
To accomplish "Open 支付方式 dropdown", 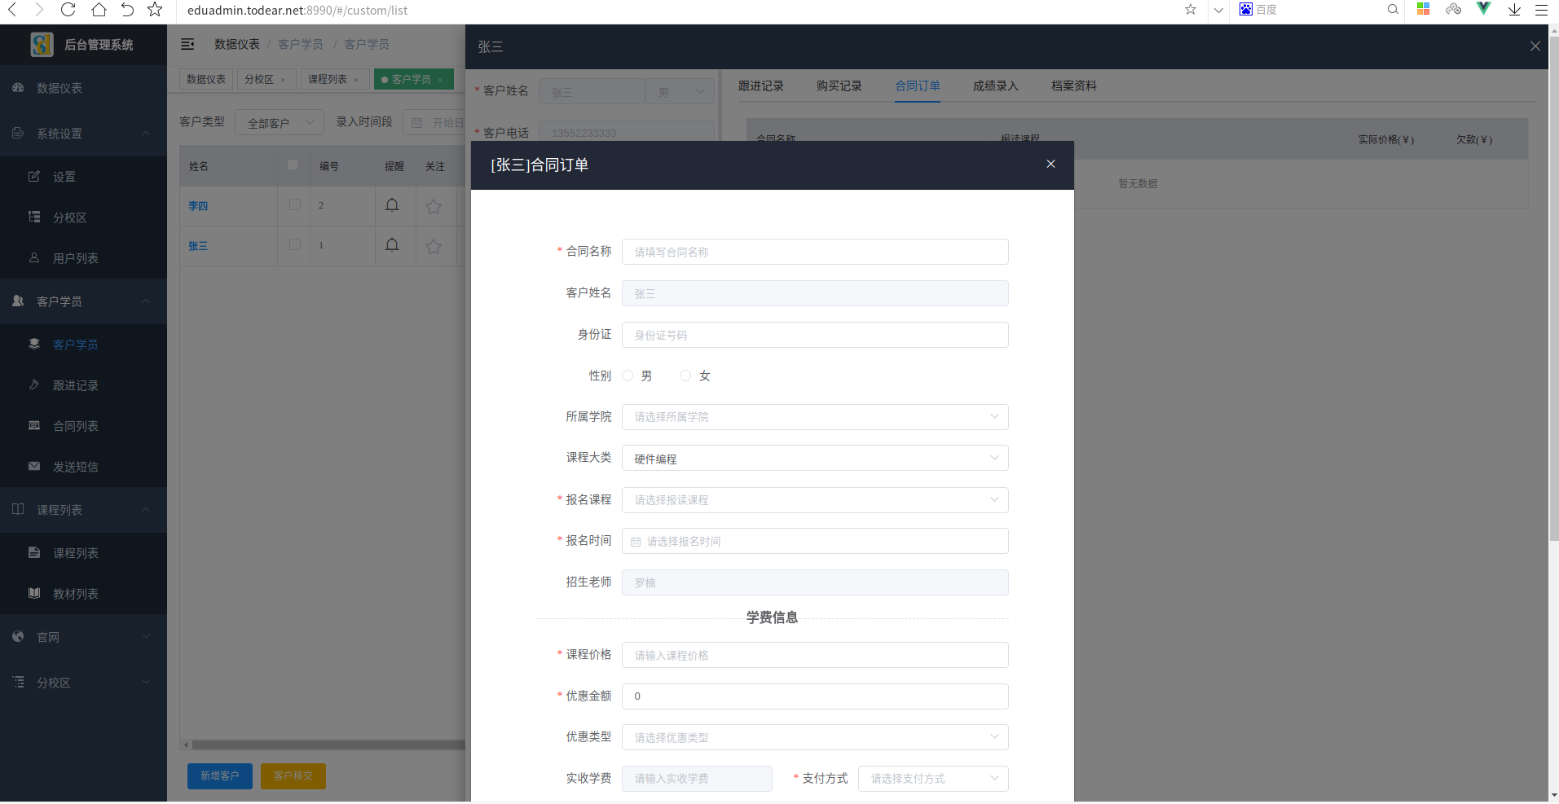I will 933,779.
